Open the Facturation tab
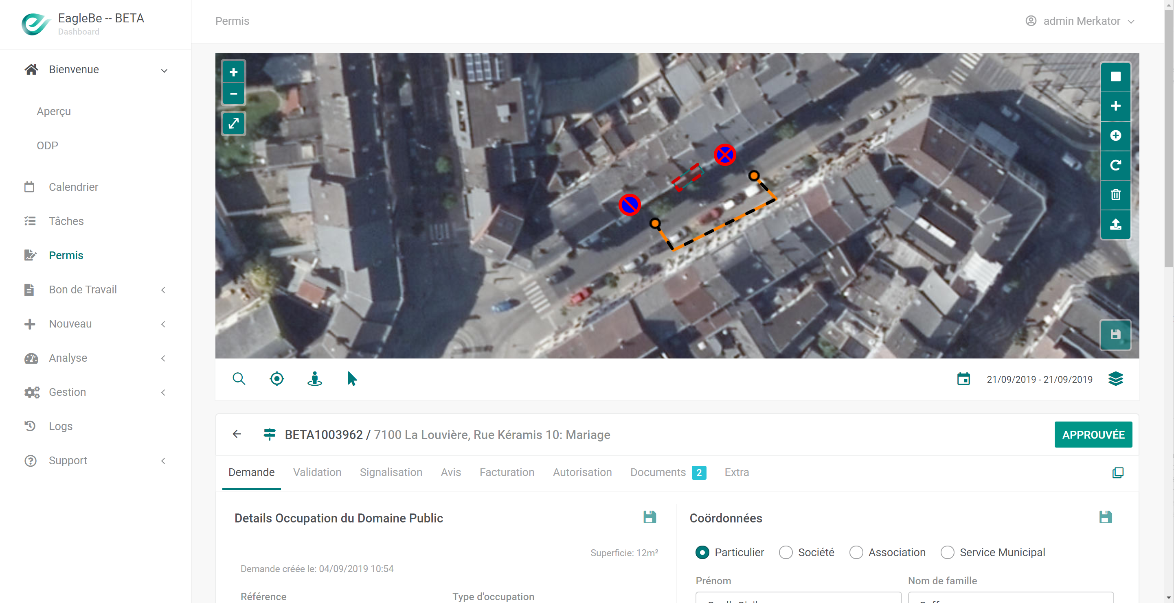The image size is (1174, 603). point(507,472)
